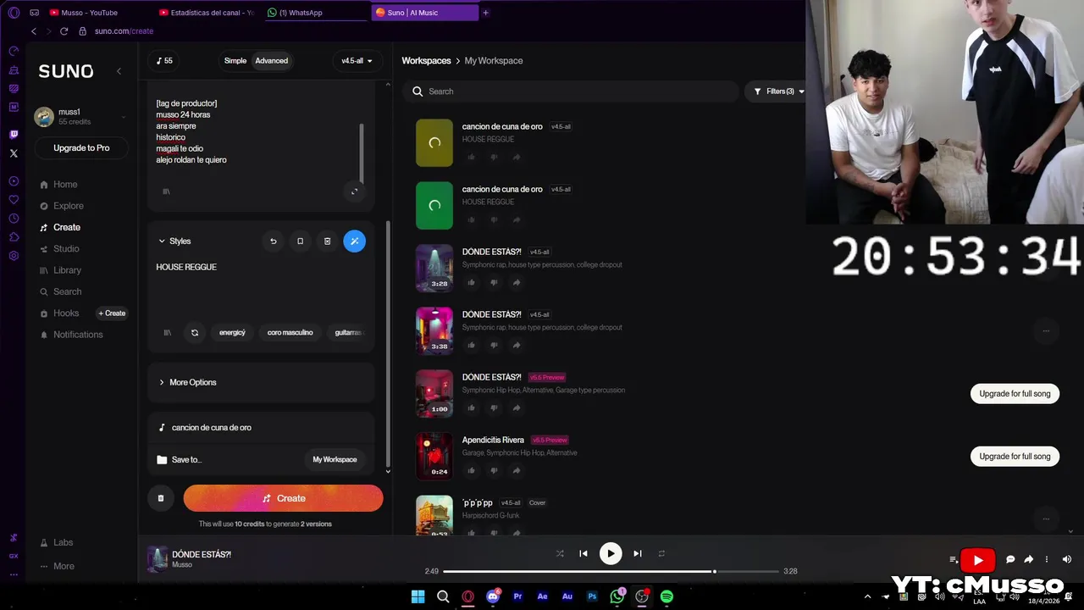Switch to Advanced creation mode
Image resolution: width=1084 pixels, height=610 pixels.
[x=272, y=61]
